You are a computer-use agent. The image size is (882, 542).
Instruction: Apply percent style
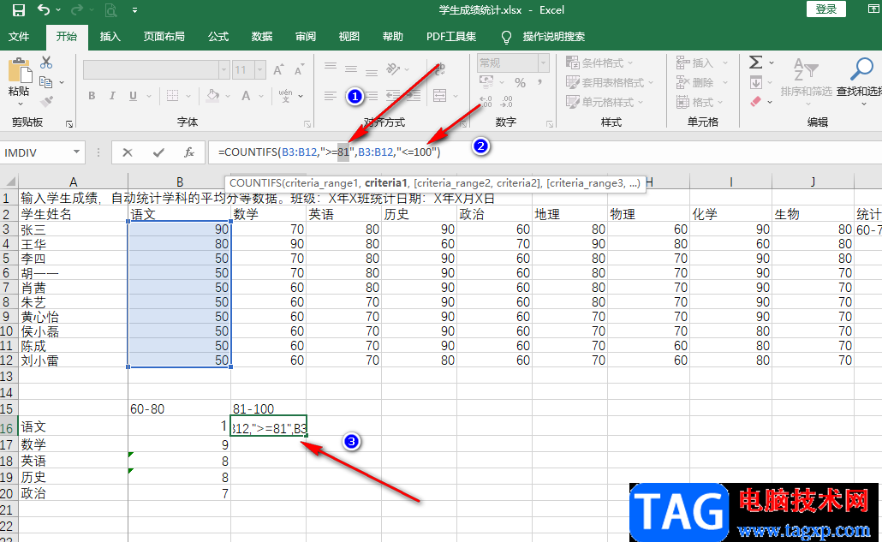[x=521, y=83]
